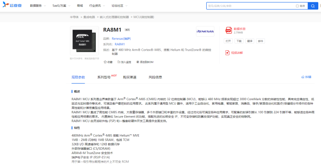Viewport: 321px width, 164px height.
Task: Focus the part number search field
Action: 251,6
